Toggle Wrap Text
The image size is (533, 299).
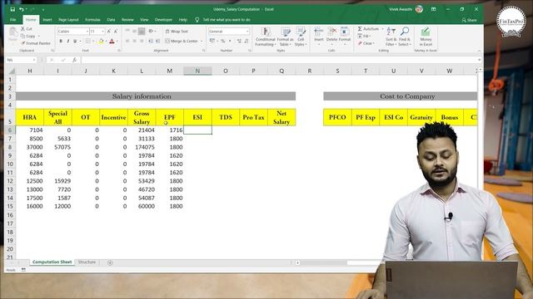(177, 32)
